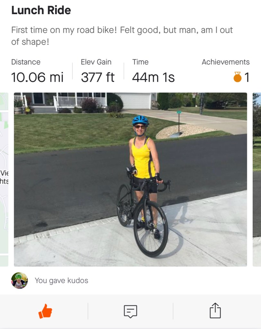261x329 pixels.
Task: Tap the blue helmet in the photo
Action: click(140, 121)
